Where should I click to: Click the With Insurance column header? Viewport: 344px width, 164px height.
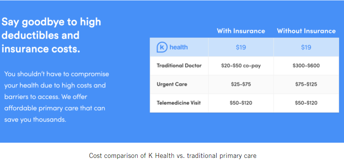(241, 31)
